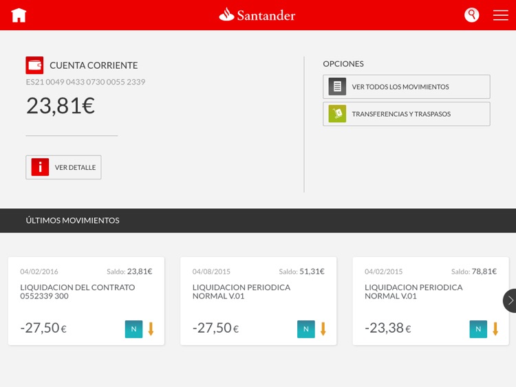Open the search magnifier icon
The image size is (516, 387).
pos(471,15)
